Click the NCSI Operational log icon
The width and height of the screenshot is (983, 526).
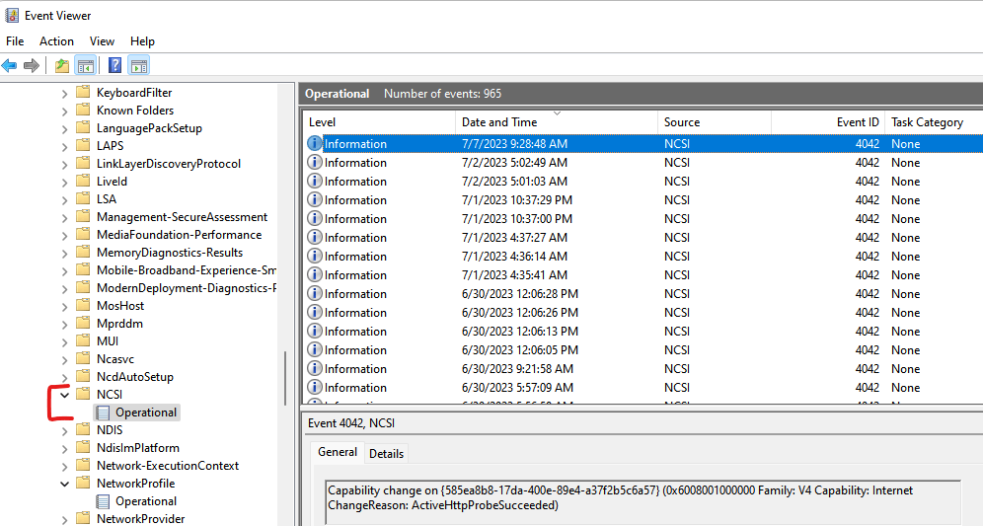[103, 413]
